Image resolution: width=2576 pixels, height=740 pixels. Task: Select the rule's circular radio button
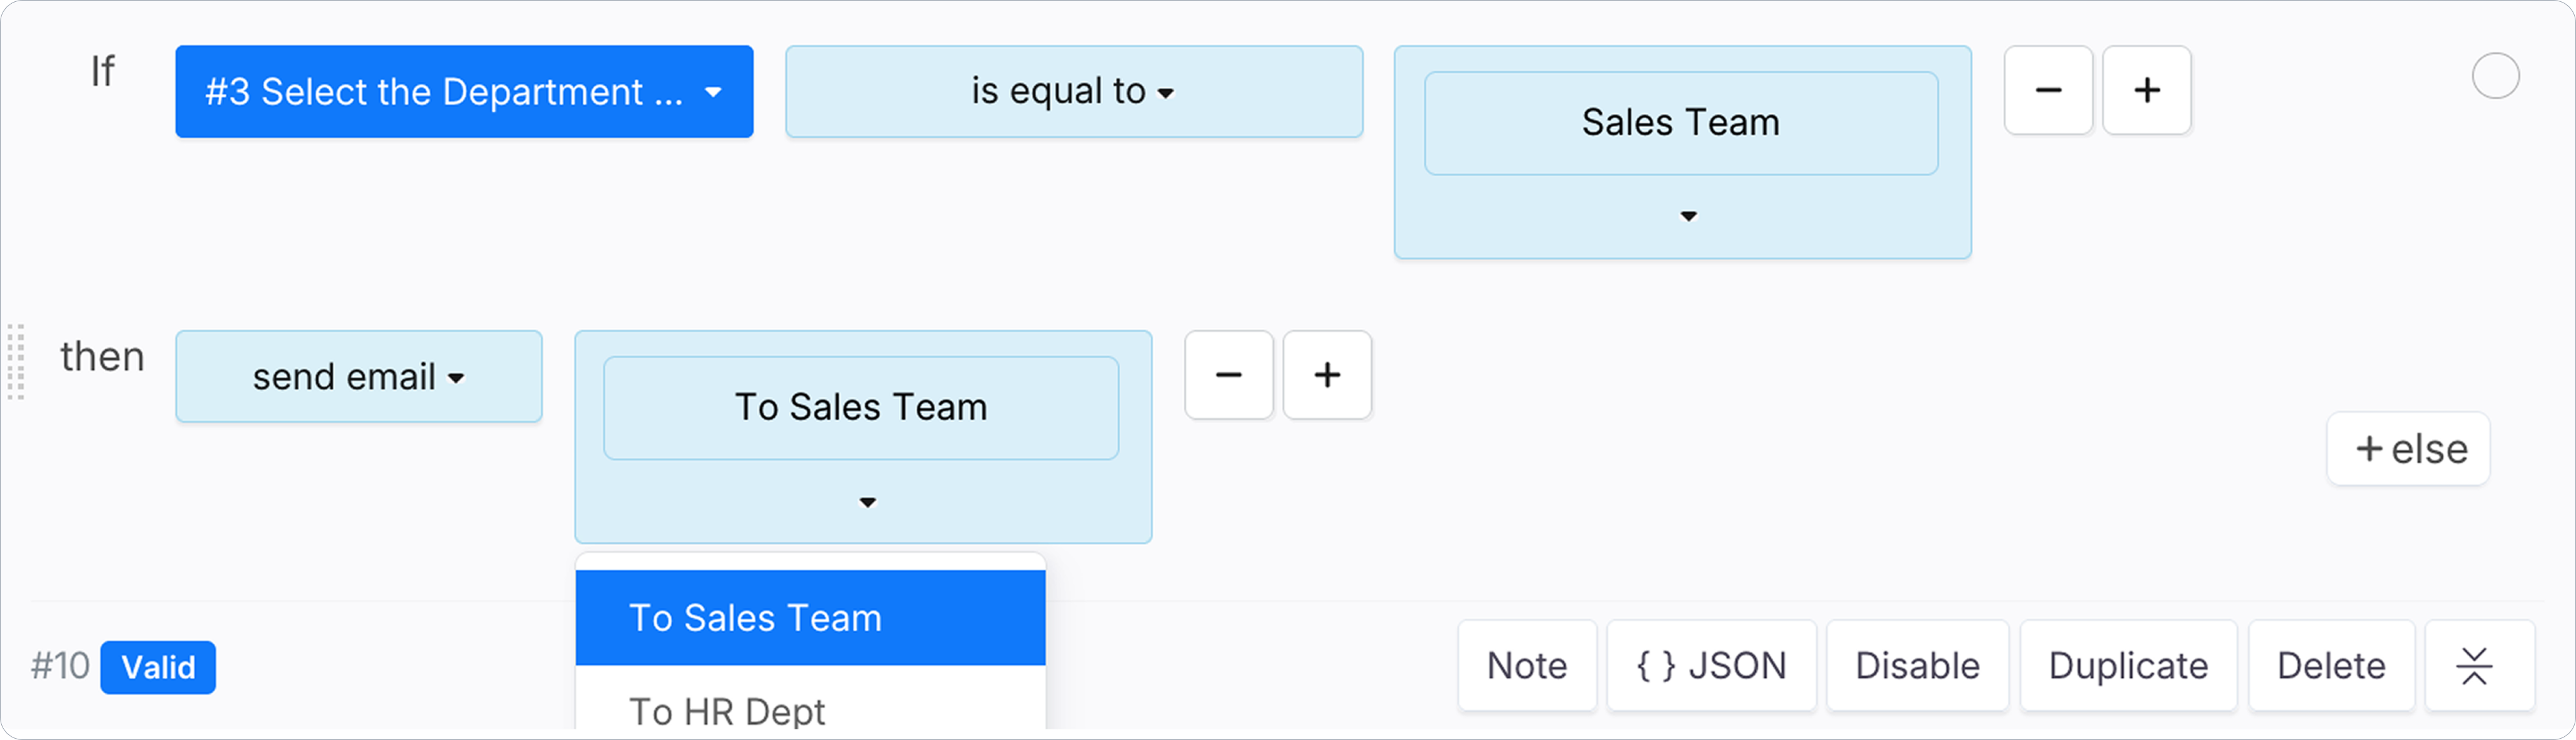2495,76
